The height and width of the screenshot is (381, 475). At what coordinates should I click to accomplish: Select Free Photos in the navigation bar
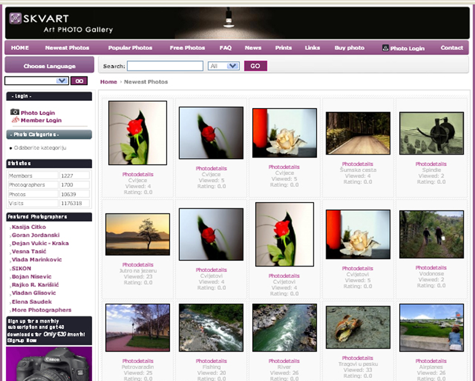pos(187,48)
